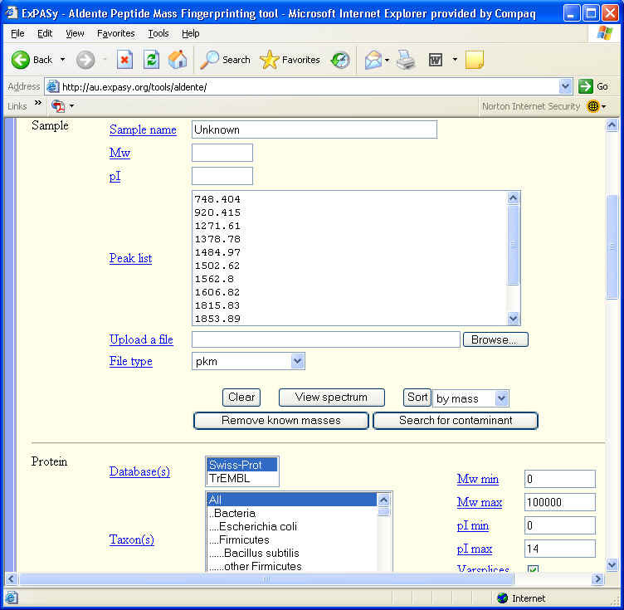This screenshot has height=610, width=624.
Task: Open the Back button history dropdown arrow
Action: click(62, 60)
